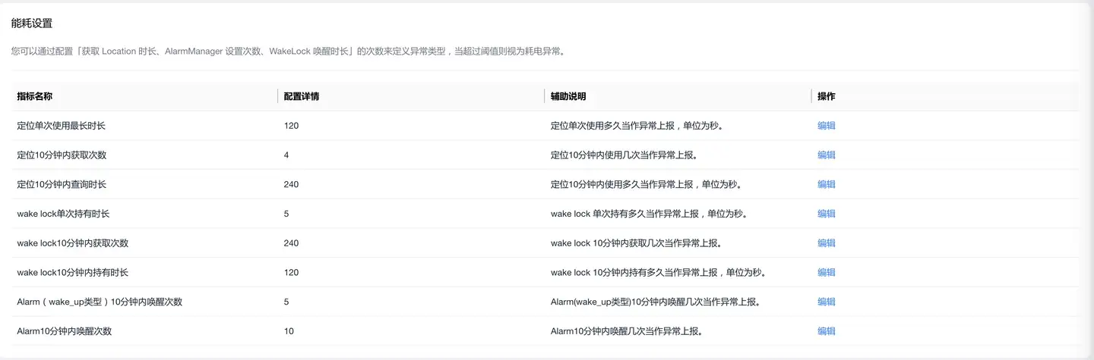The image size is (1094, 360).
Task: Select value 10 in Alarm10分钟内唤醒次数 row
Action: point(289,331)
